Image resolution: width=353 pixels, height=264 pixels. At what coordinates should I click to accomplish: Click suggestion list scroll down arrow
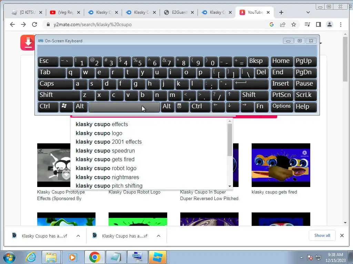(x=230, y=186)
